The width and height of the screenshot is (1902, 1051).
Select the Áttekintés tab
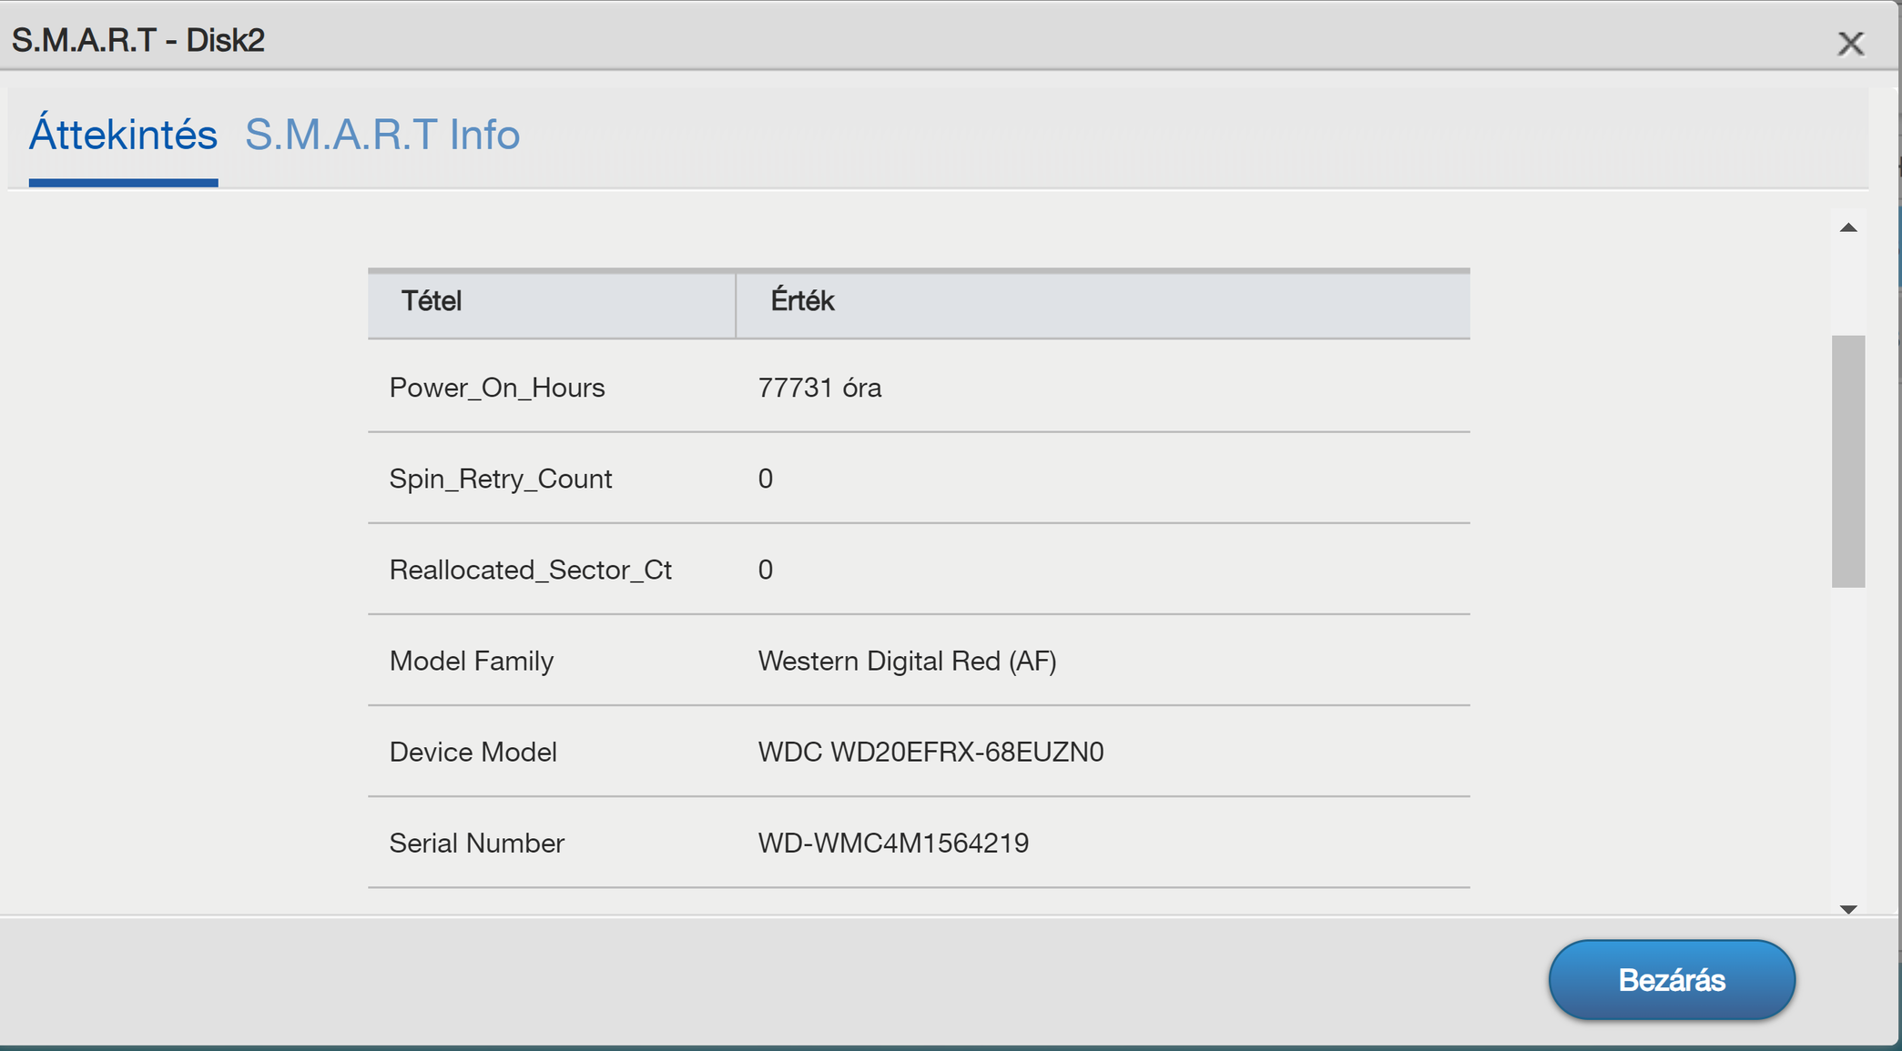[123, 135]
